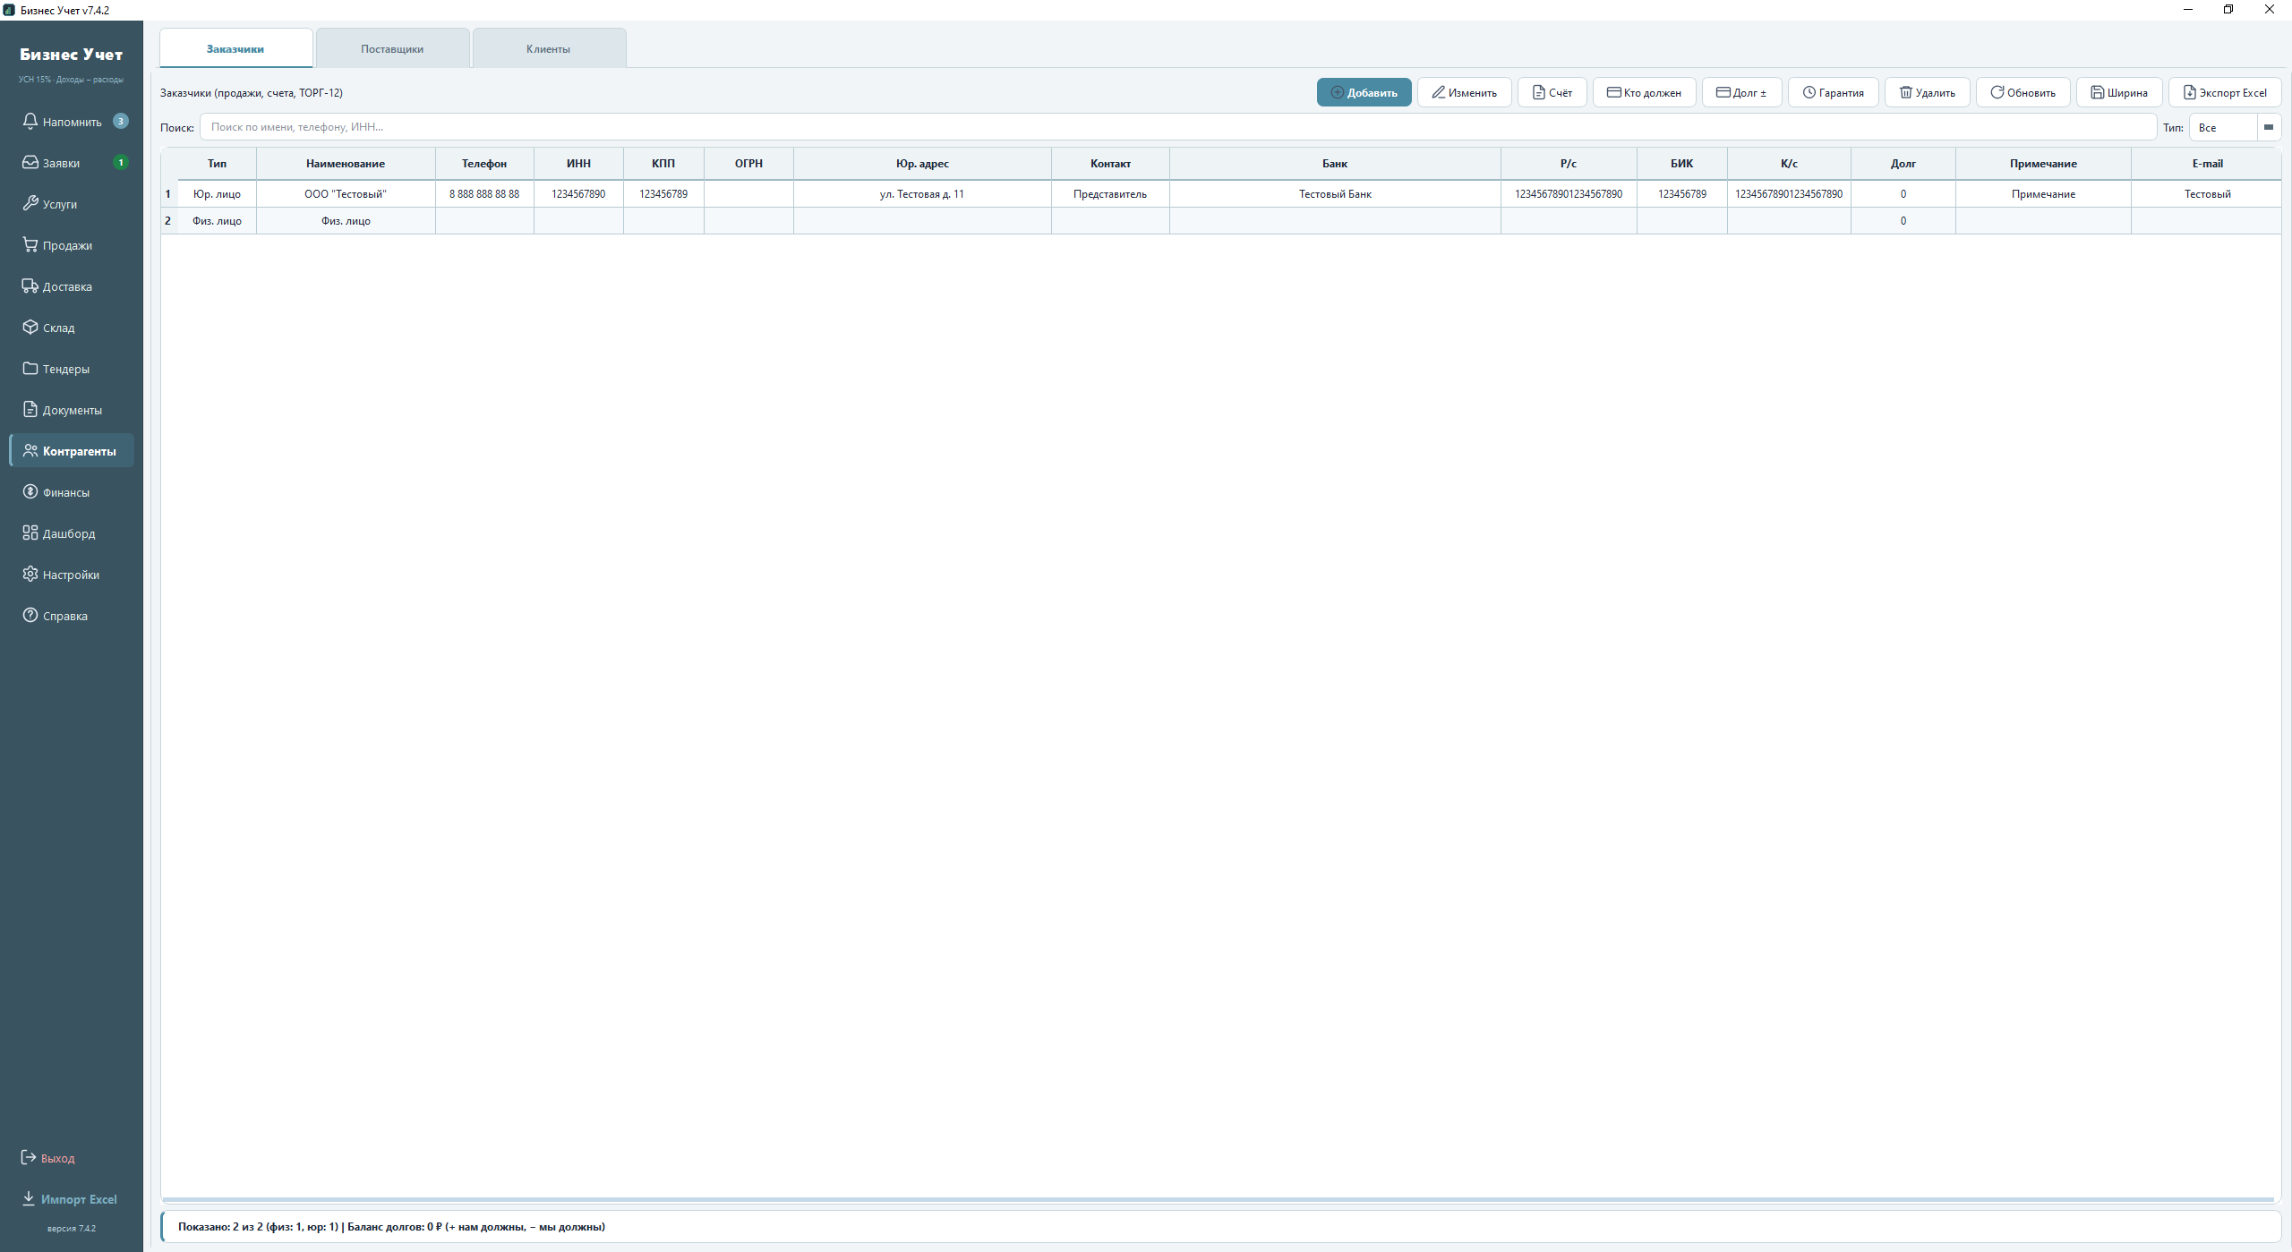The image size is (2292, 1252).
Task: Open the Документы section
Action: tap(72, 410)
